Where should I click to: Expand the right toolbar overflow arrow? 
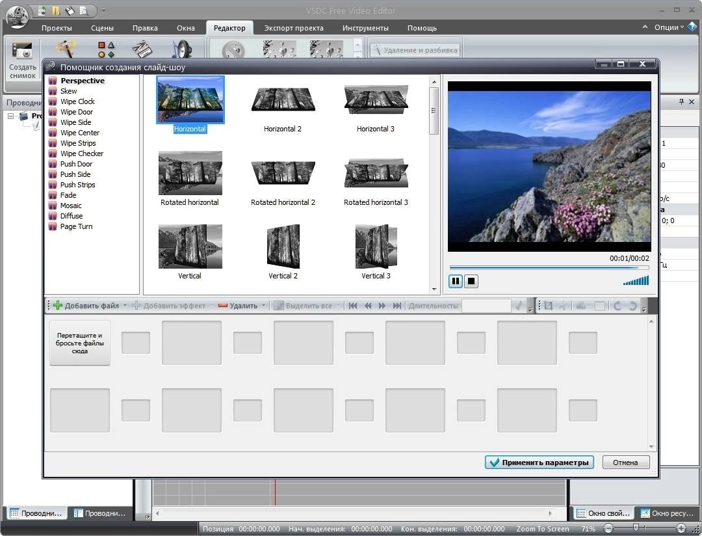[643, 308]
